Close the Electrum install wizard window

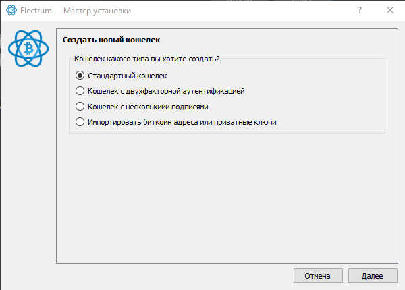(389, 11)
